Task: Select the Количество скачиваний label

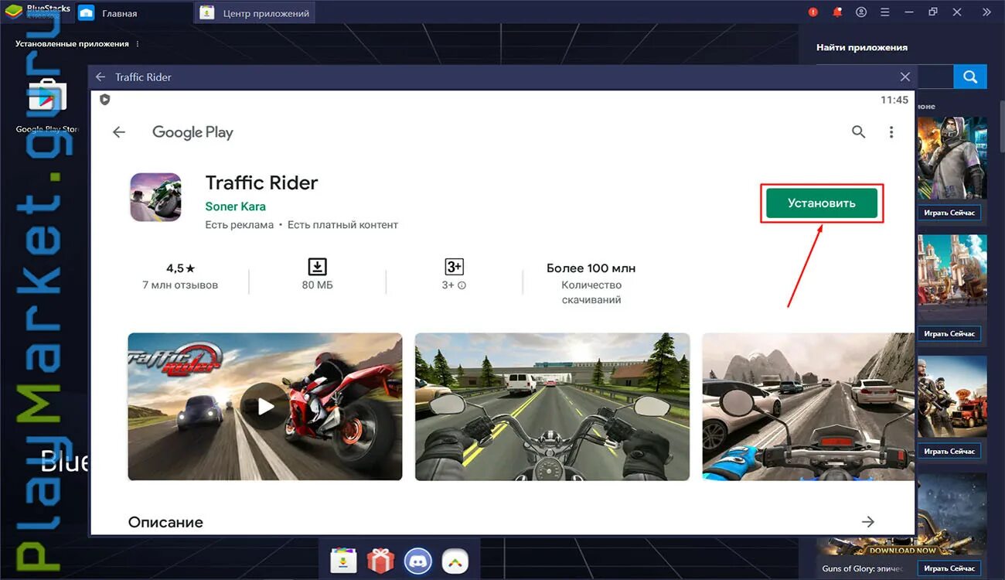Action: tap(591, 292)
